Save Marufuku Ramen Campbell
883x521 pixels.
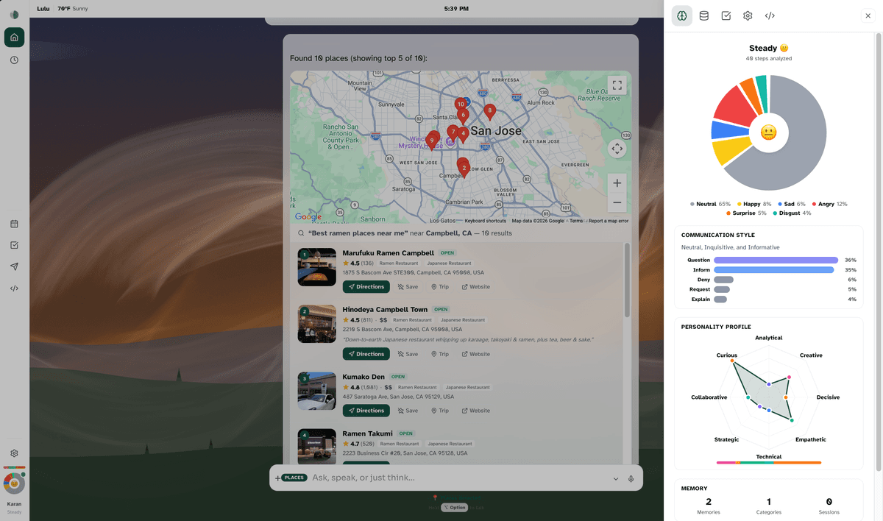point(408,287)
